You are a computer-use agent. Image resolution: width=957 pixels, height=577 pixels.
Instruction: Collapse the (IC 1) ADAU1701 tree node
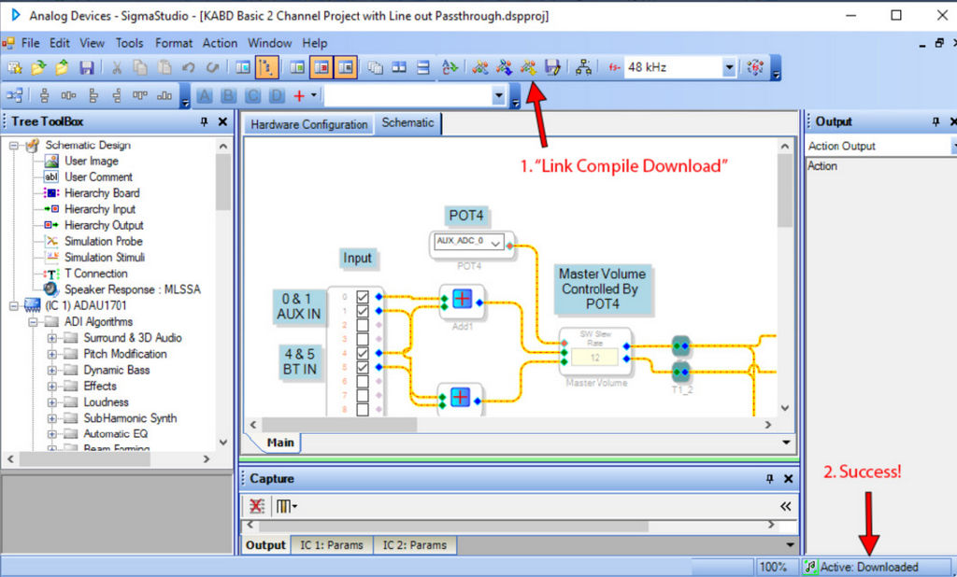(14, 305)
